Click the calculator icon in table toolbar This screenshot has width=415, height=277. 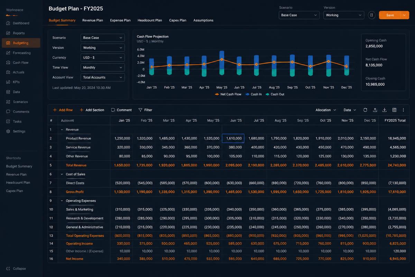coord(394,110)
